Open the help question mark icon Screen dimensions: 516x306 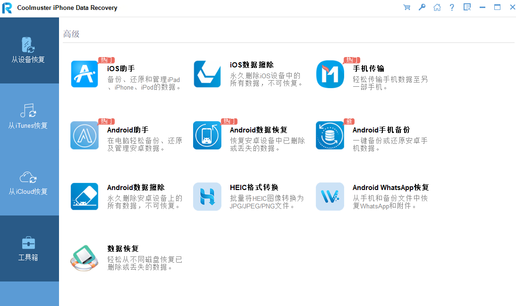pyautogui.click(x=452, y=7)
